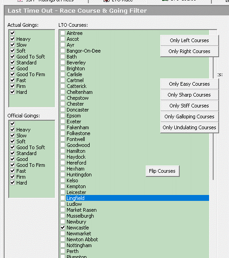229x258 pixels.
Task: Uncheck Good To Firm in Actual Goings
Action: coord(13,74)
